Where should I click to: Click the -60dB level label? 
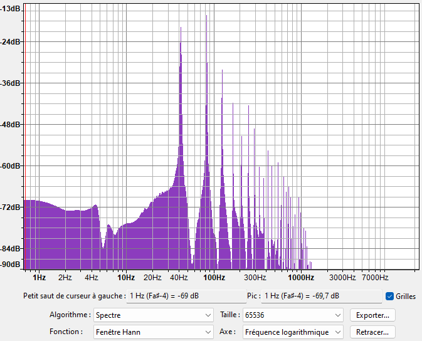[x=10, y=165]
